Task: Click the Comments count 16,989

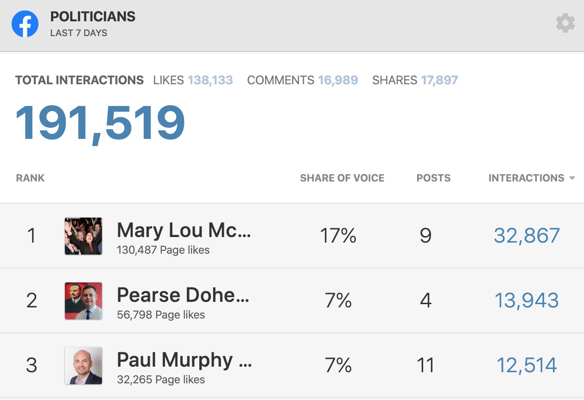Action: coord(338,80)
